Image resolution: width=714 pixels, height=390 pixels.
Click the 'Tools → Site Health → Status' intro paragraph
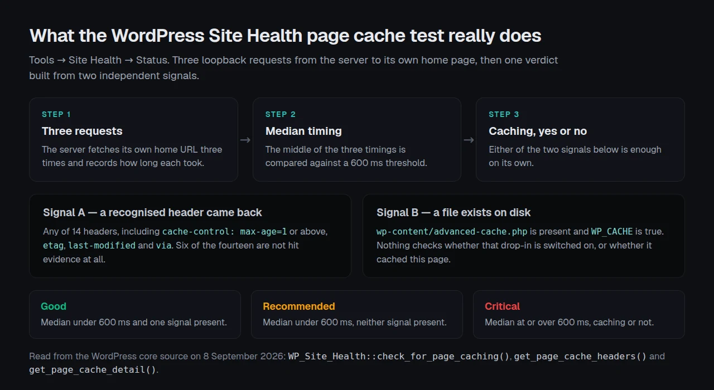tap(293, 67)
